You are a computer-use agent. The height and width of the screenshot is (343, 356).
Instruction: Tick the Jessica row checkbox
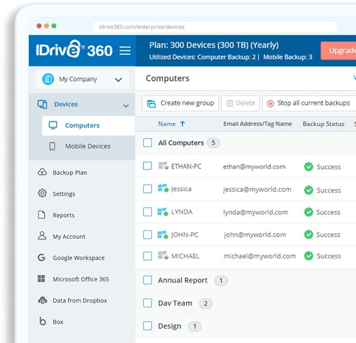point(147,189)
